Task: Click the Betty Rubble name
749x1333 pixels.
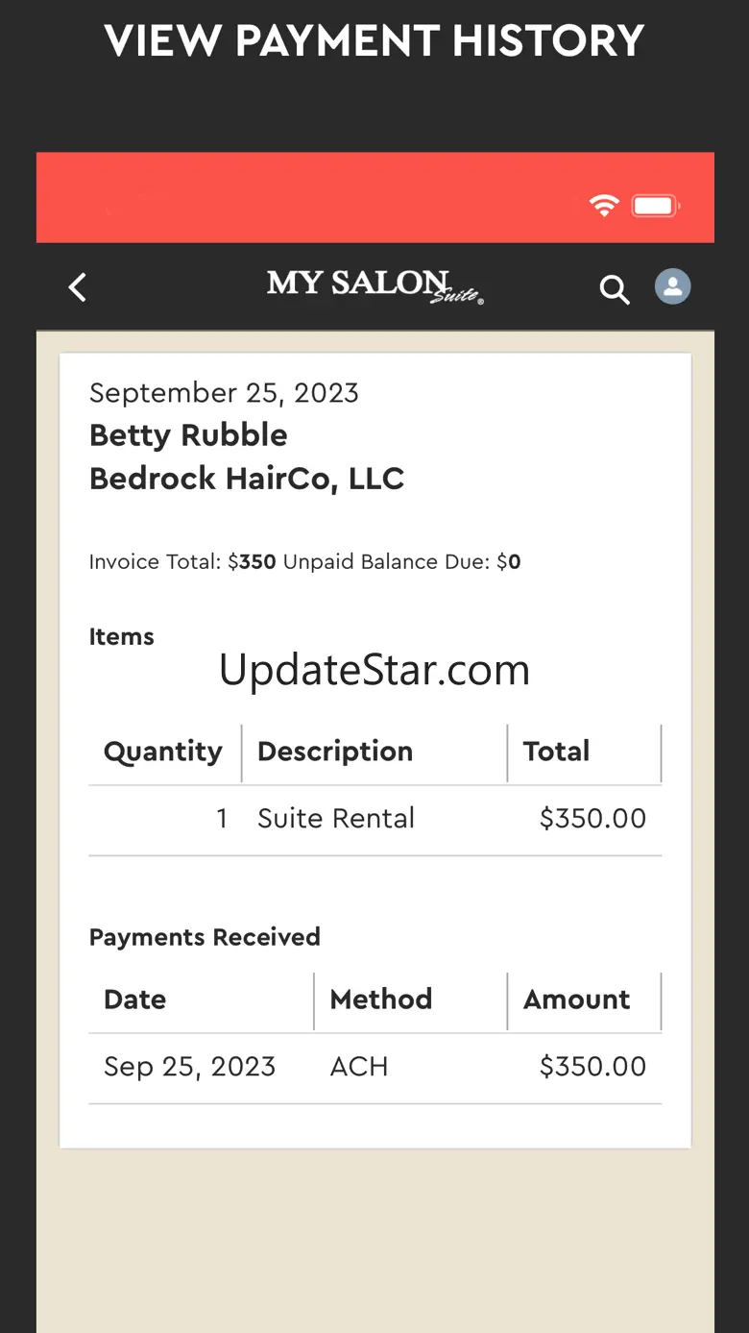Action: tap(188, 435)
